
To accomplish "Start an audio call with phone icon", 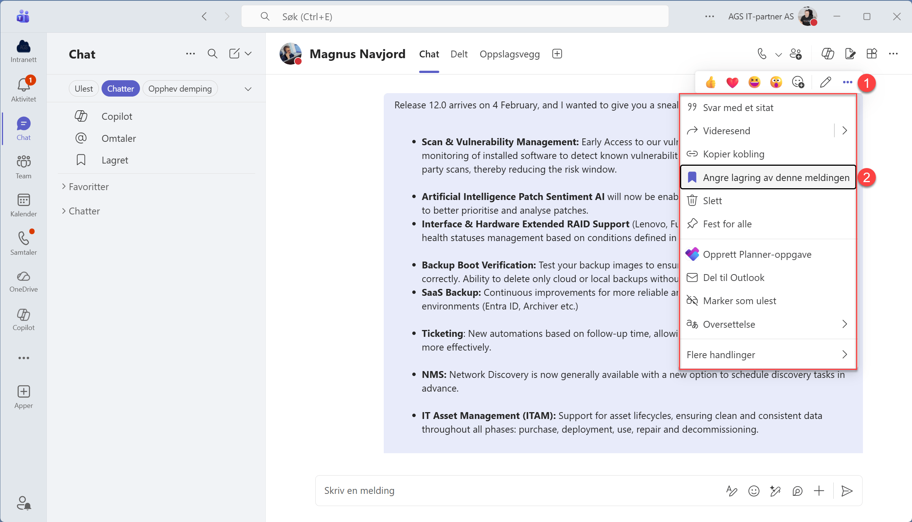I will coord(762,54).
